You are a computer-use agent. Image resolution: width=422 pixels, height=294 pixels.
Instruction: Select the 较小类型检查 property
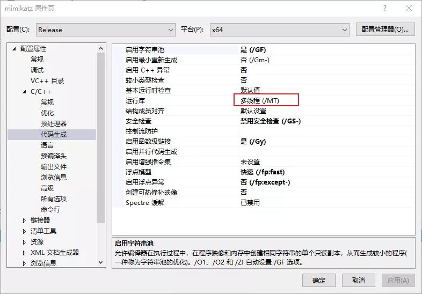pyautogui.click(x=145, y=80)
